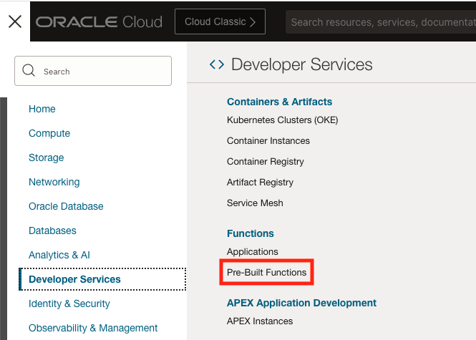
Task: Open Applications under Functions
Action: tap(253, 252)
